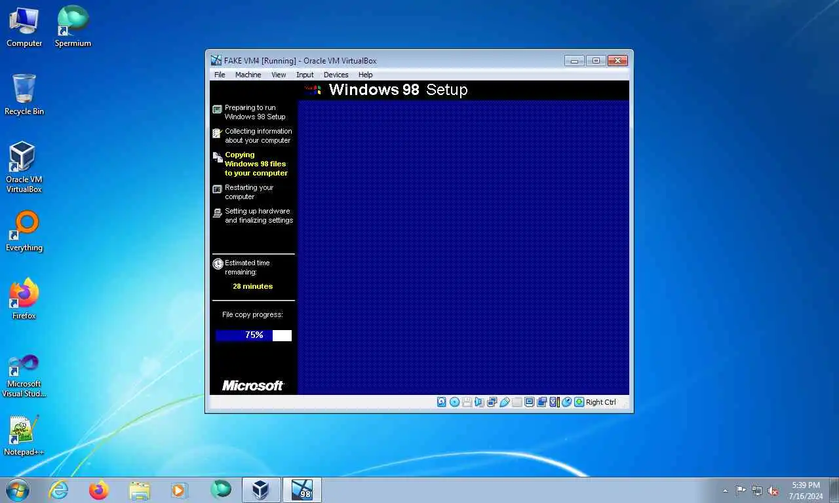Viewport: 839px width, 503px height.
Task: Switch to the Windows 98 VM taskbar button
Action: [302, 490]
